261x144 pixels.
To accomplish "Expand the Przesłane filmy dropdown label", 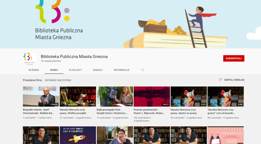I will pyautogui.click(x=32, y=80).
